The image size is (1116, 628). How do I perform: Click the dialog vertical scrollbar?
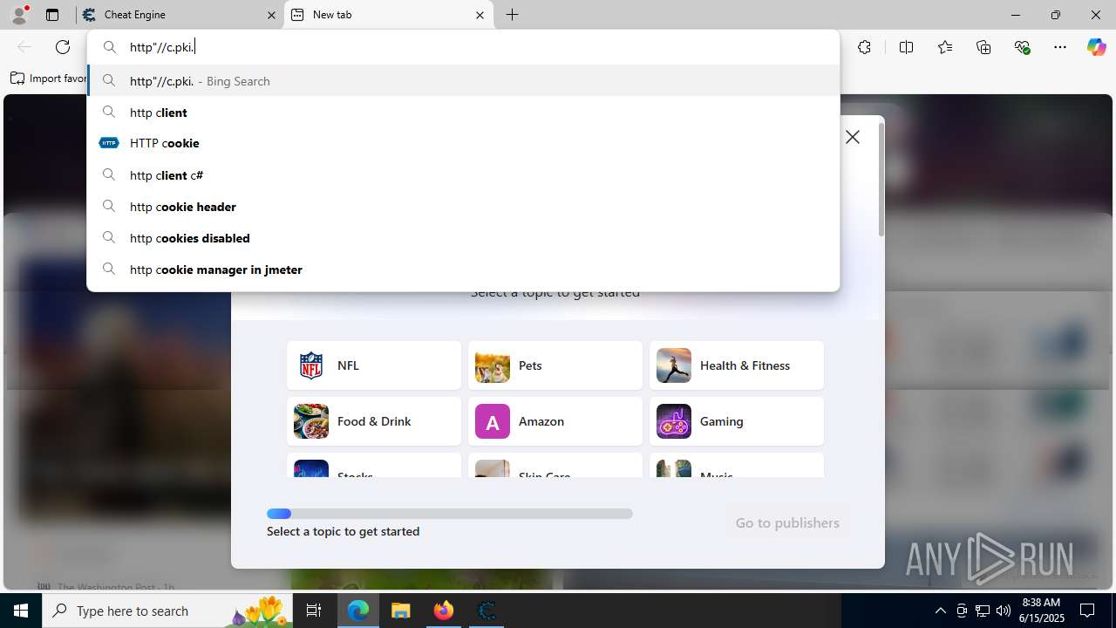point(881,179)
